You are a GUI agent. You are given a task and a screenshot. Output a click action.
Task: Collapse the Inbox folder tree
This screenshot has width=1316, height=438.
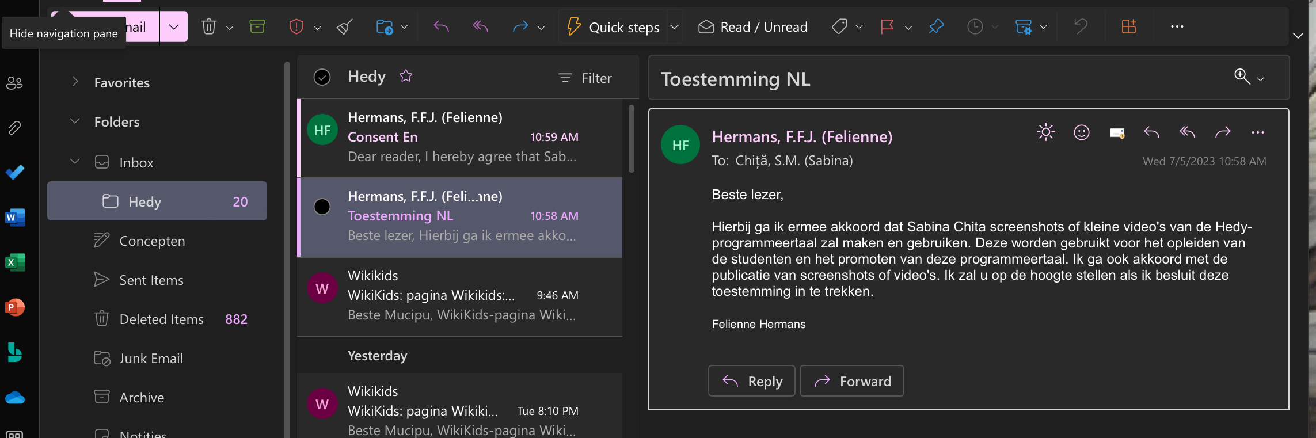click(75, 161)
